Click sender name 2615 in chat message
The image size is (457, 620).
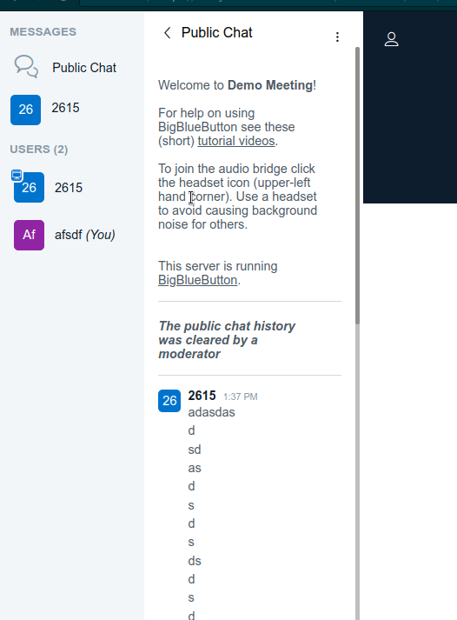[202, 396]
